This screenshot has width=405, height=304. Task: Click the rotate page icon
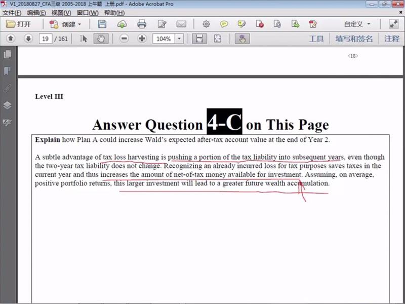[x=277, y=24]
